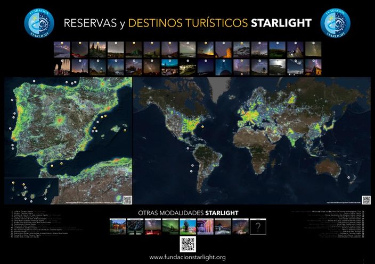The width and height of the screenshot is (375, 264).
Task: Open the teal sky photo in second row
Action: 169,67
